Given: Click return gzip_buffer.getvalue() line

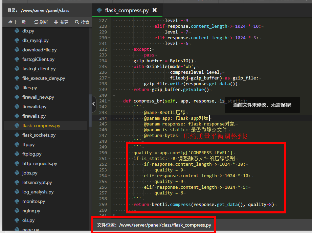Looking at the screenshot, I should coord(171,90).
